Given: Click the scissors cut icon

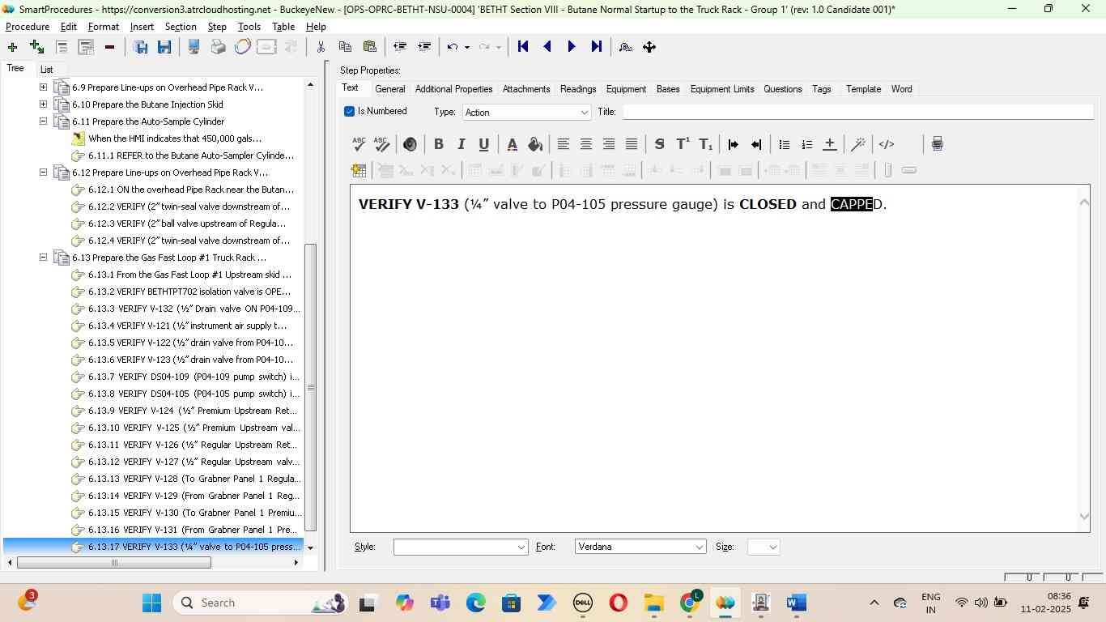Looking at the screenshot, I should click(321, 47).
